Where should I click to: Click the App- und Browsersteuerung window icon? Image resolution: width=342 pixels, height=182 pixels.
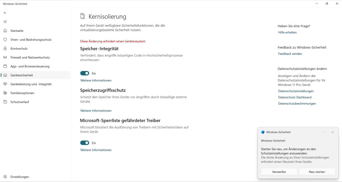point(5,66)
